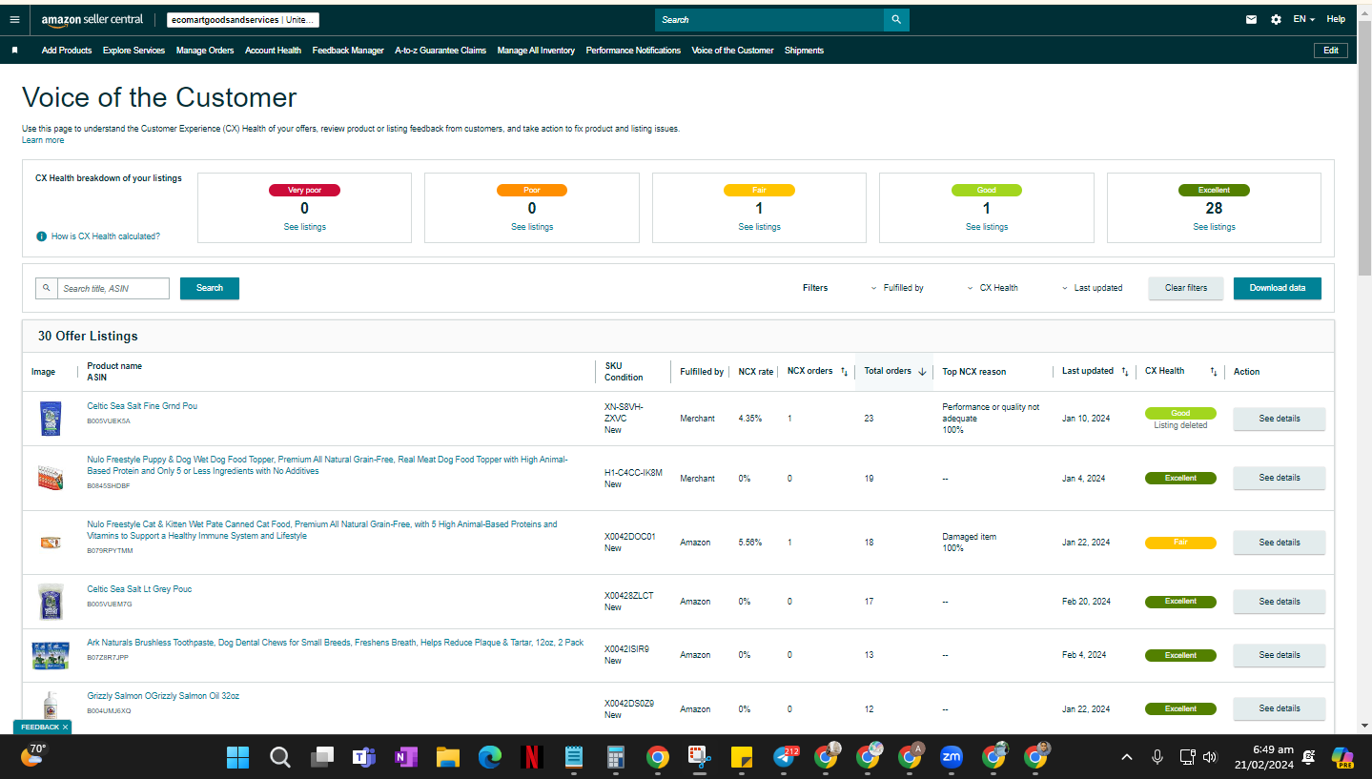Click the microphone icon in the system tray
This screenshot has width=1372, height=779.
tap(1157, 757)
